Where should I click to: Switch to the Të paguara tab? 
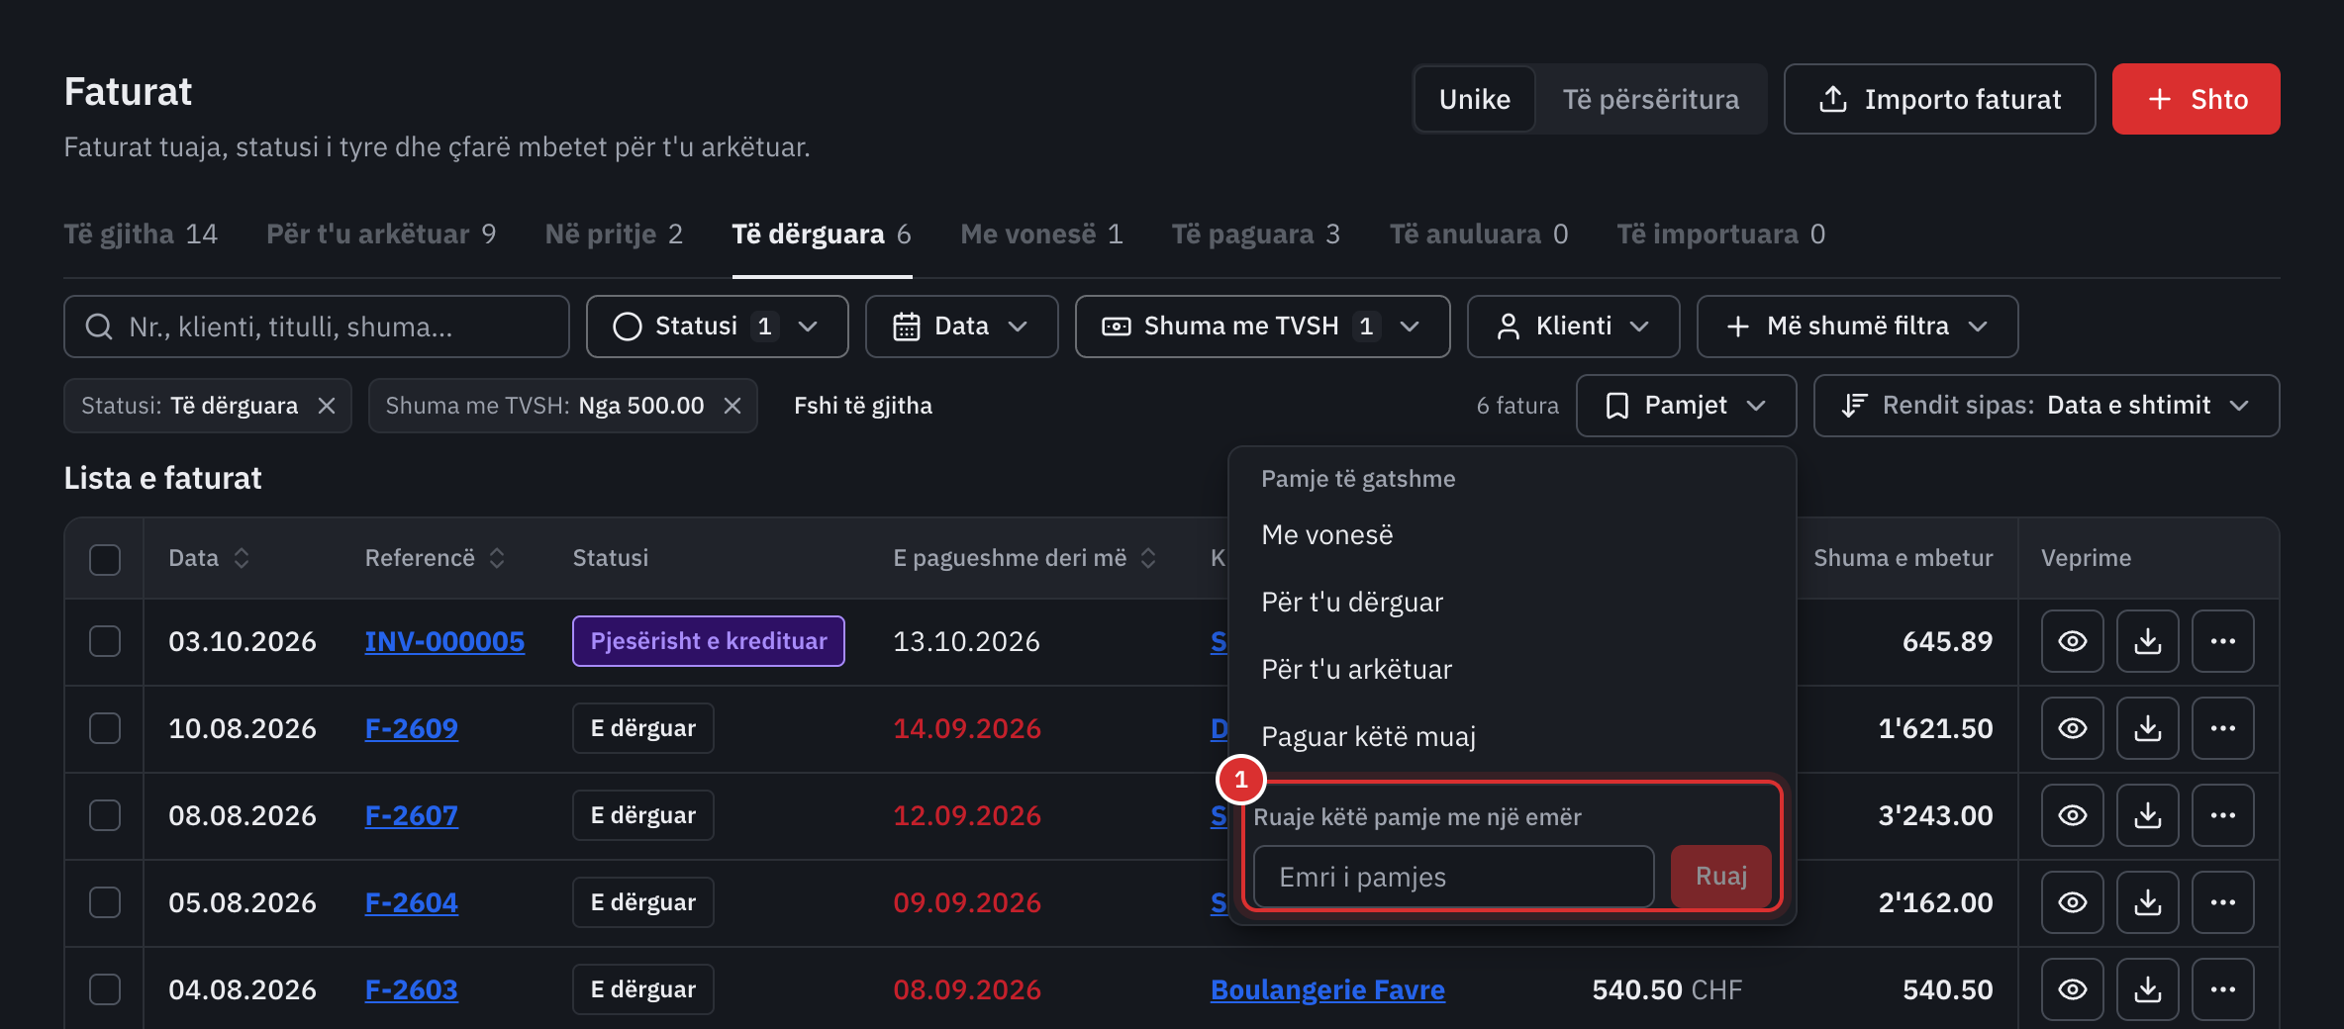(x=1255, y=234)
